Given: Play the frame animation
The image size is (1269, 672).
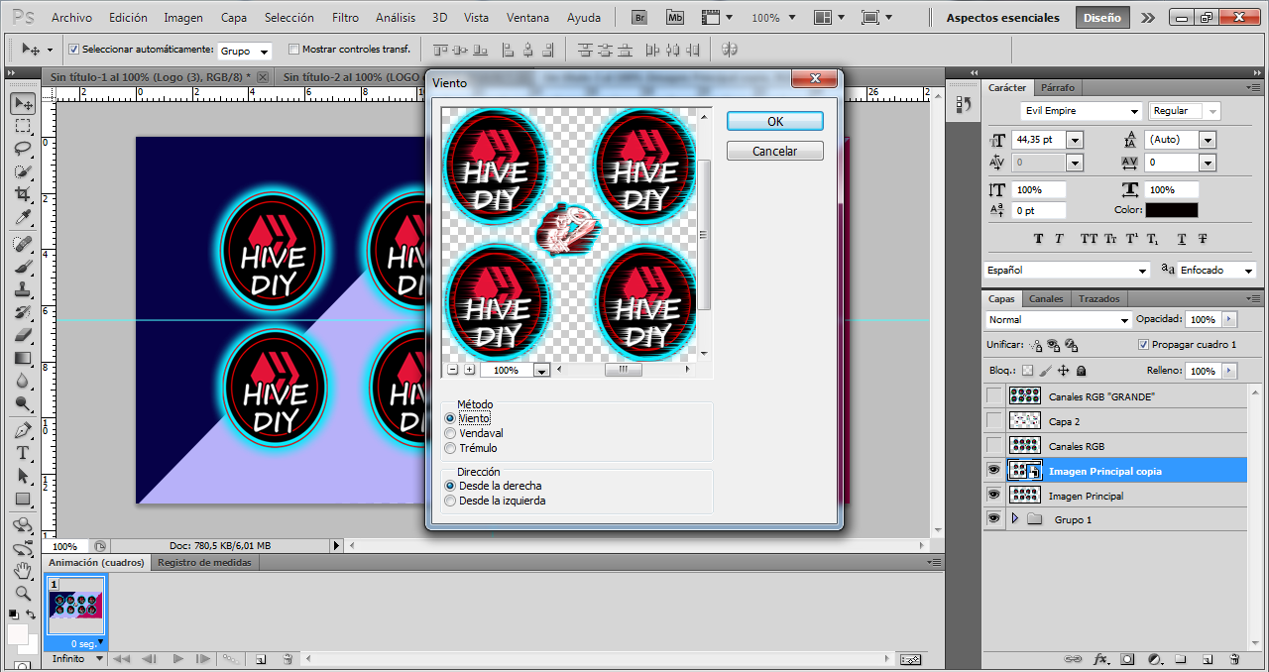Looking at the screenshot, I should [x=178, y=659].
